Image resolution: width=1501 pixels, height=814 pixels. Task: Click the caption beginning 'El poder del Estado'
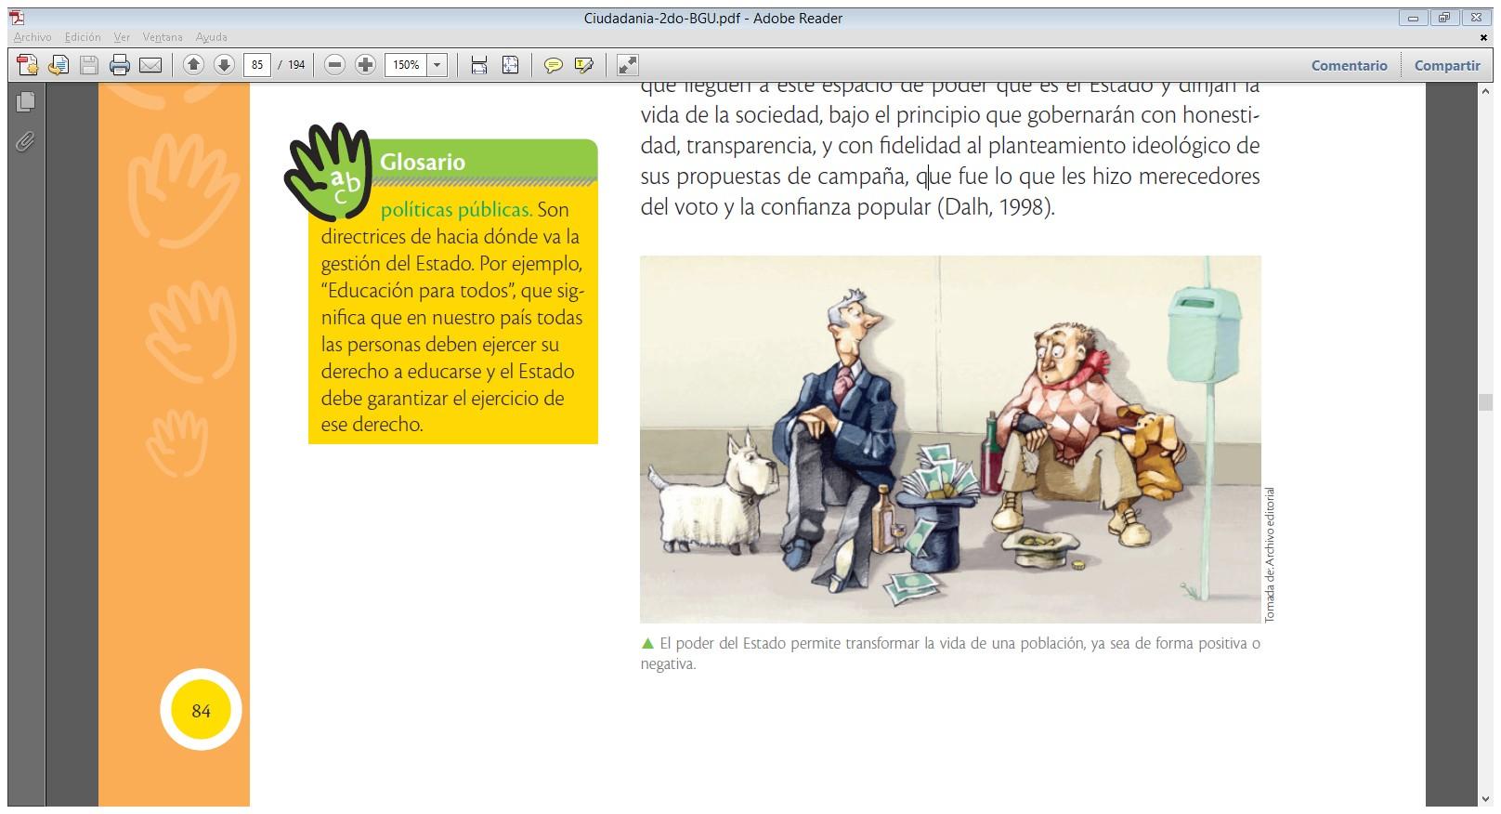950,653
